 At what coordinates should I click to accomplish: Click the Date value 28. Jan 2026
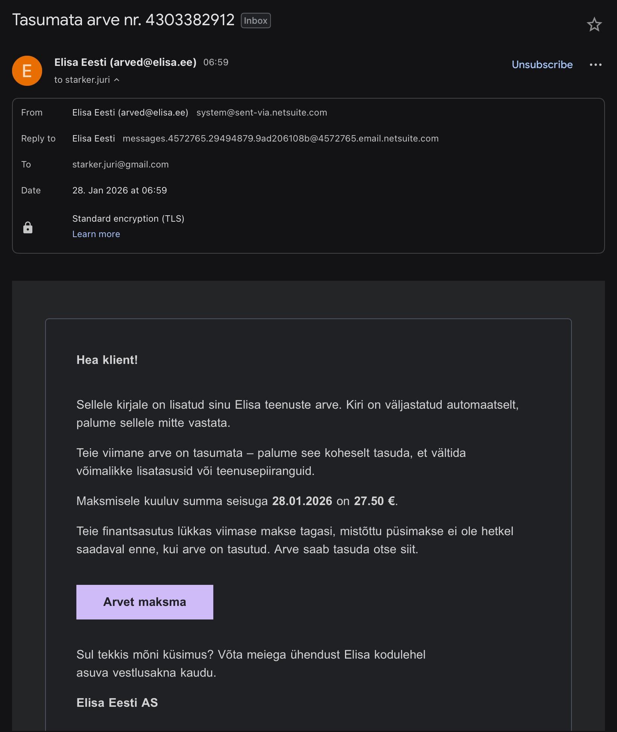pos(119,190)
